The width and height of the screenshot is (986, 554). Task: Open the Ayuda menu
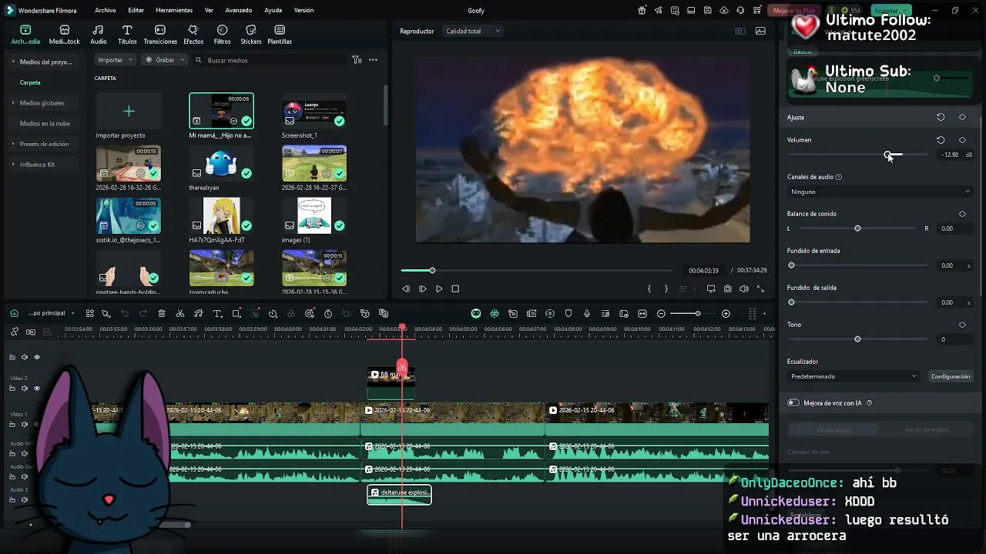[x=273, y=11]
